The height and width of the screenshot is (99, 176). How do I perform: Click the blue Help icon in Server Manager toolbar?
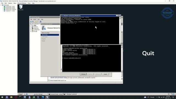[41, 21]
